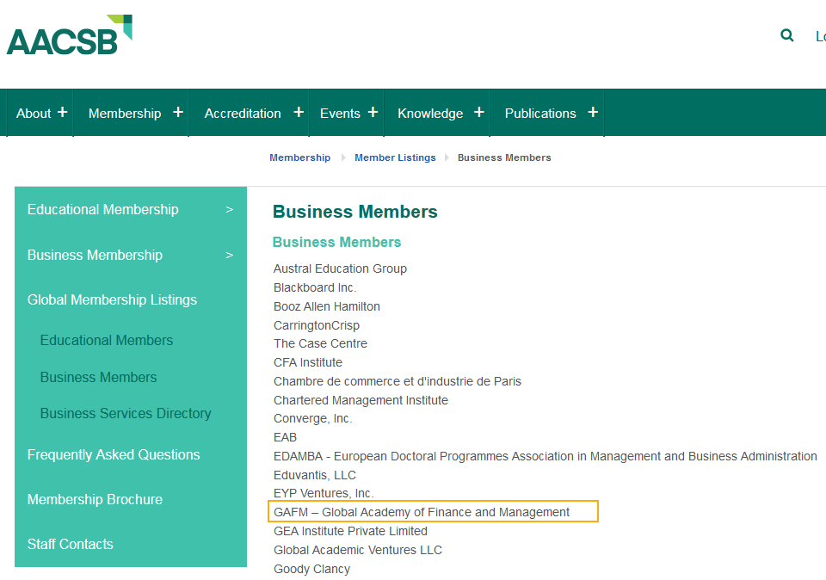Viewport: 826px width, 580px height.
Task: Expand the Publications plus icon
Action: [x=593, y=112]
